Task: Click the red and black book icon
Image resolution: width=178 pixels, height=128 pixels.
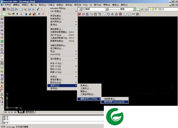Action: (x=4, y=9)
